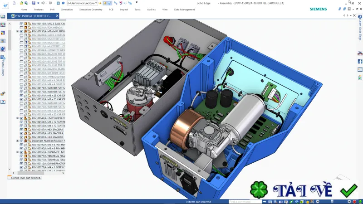Close the PDV-15000/A-18 BOTTLE document tab
The width and height of the screenshot is (363, 204).
tap(57, 16)
